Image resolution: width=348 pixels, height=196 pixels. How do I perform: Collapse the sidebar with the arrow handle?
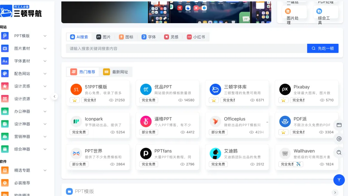coord(54,97)
